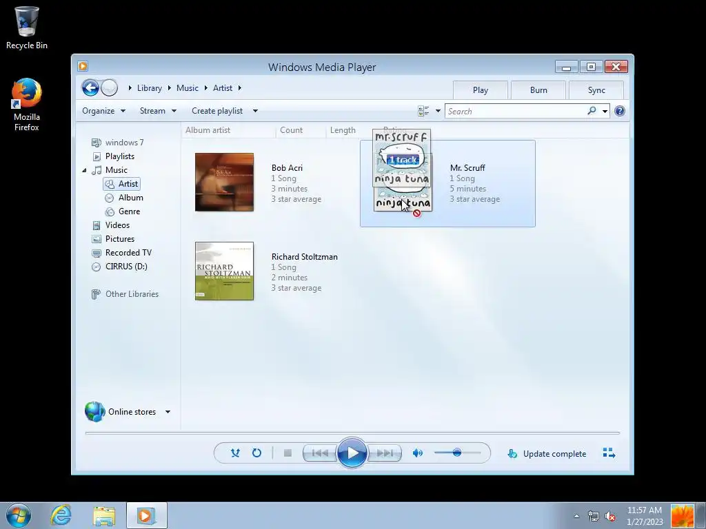706x529 pixels.
Task: Open Other Libraries
Action: pos(125,294)
